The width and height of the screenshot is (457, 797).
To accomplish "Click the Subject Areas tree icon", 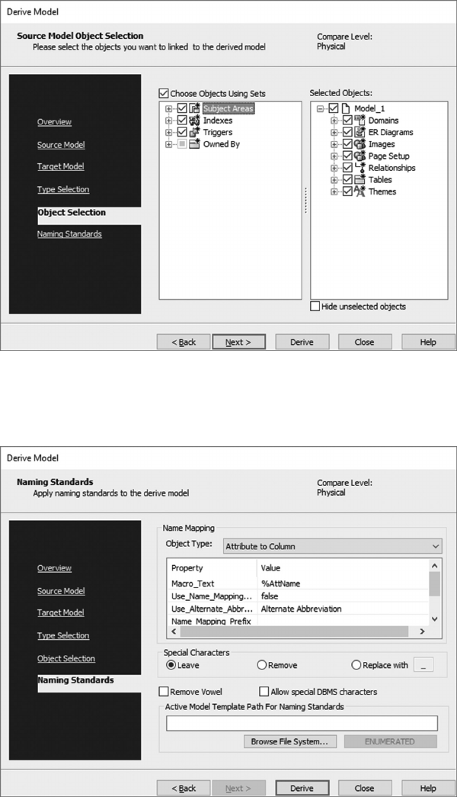I will point(194,108).
